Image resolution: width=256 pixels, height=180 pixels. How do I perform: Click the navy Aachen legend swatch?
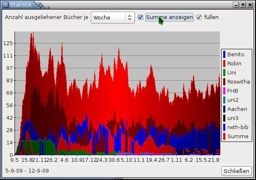point(224,109)
